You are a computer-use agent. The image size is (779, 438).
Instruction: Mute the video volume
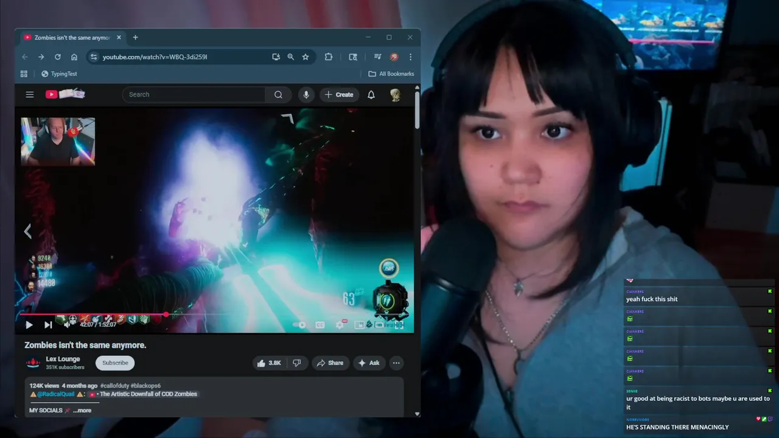click(x=66, y=325)
